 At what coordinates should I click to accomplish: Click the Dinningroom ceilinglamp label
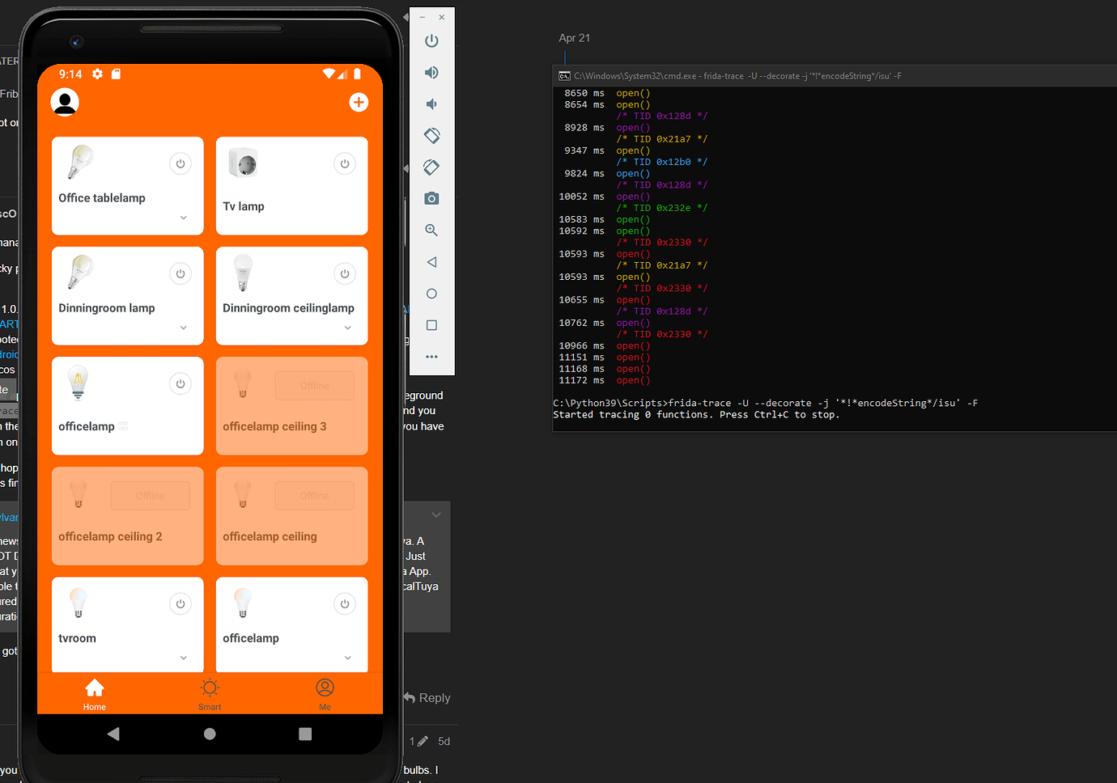(x=288, y=308)
